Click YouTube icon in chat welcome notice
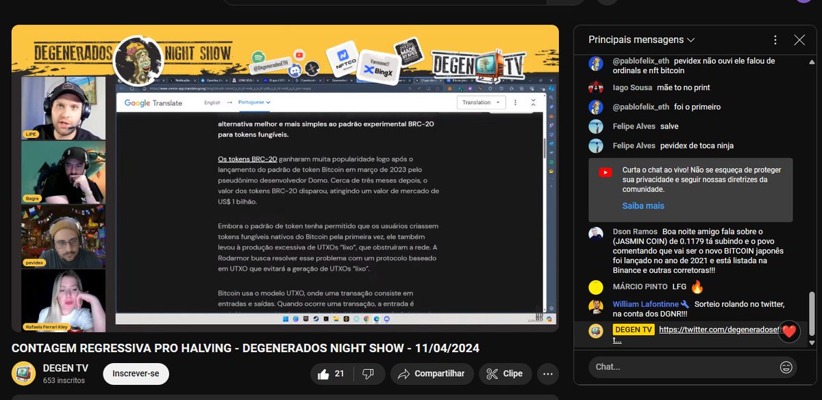The height and width of the screenshot is (400, 822). (606, 172)
